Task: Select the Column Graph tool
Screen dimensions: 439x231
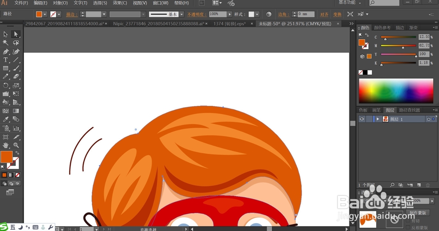Action: pos(16,128)
